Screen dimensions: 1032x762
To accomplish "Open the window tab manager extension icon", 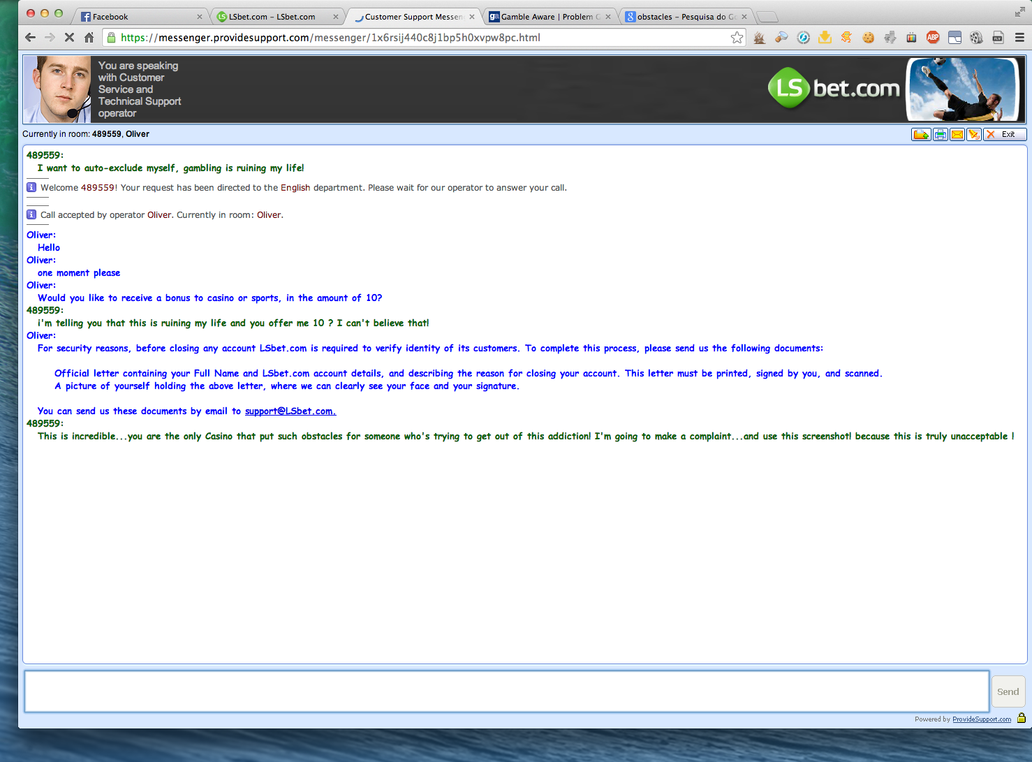I will click(954, 38).
